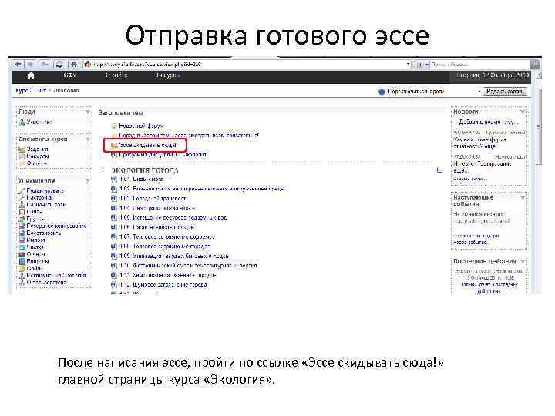The height and width of the screenshot is (416, 555).
Task: Open the СФУ menu item
Action: 70,75
